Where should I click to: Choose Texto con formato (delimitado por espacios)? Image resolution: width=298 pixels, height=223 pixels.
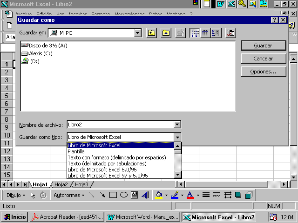(x=121, y=157)
